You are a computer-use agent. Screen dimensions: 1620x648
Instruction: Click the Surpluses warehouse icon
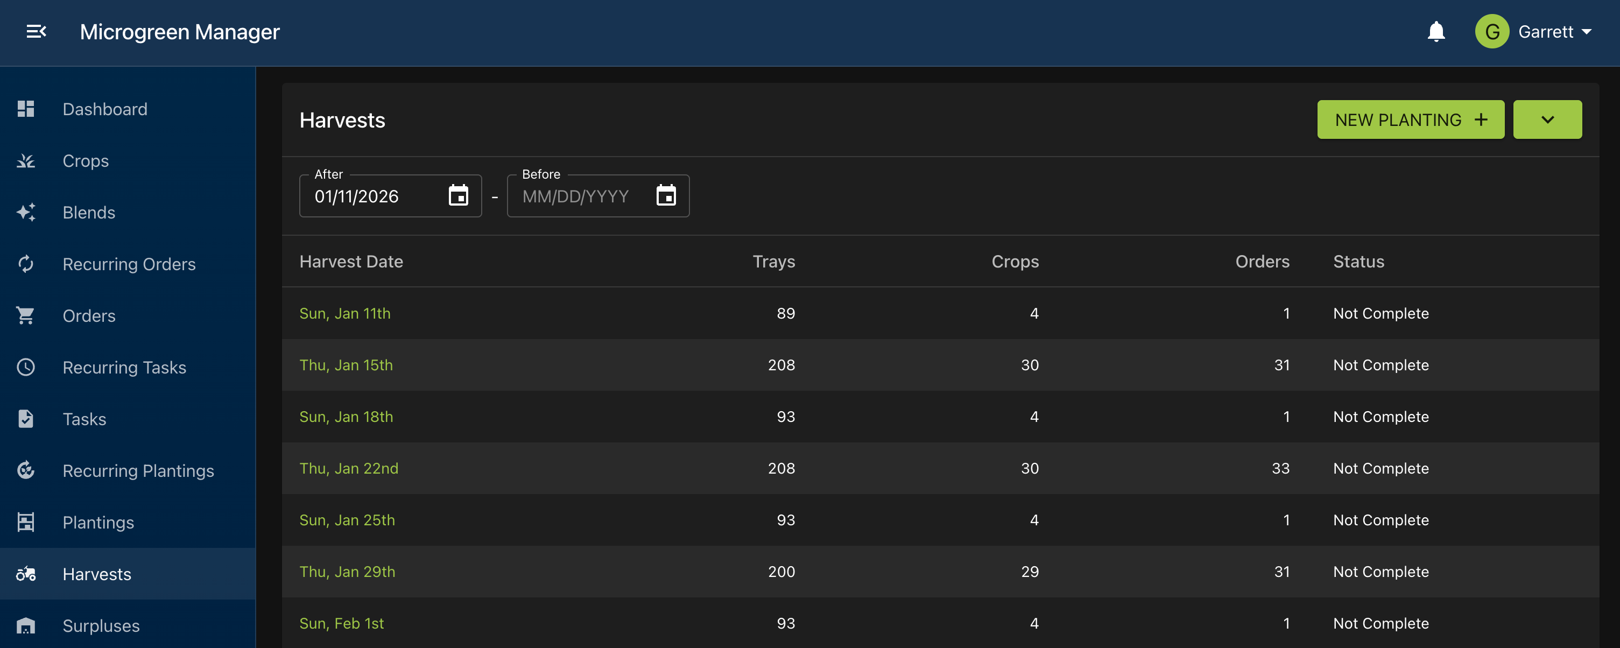point(26,625)
